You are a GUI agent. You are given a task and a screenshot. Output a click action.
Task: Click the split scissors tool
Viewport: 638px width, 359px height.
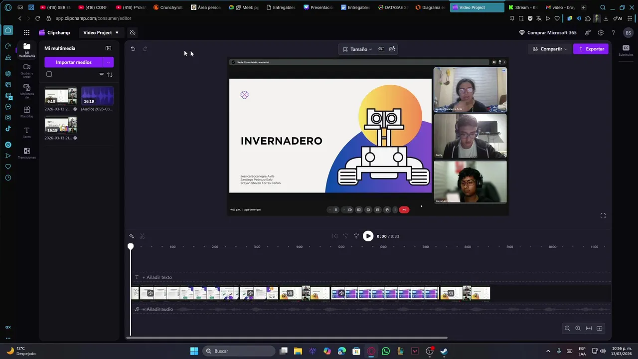142,236
